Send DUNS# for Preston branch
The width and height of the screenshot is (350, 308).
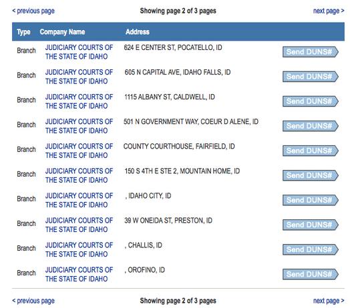pyautogui.click(x=311, y=225)
